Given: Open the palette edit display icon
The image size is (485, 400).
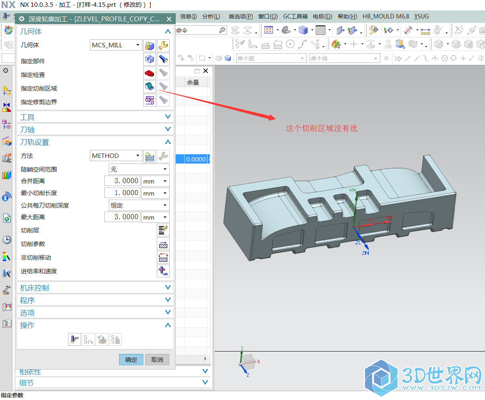Looking at the screenshot, I should [x=373, y=30].
